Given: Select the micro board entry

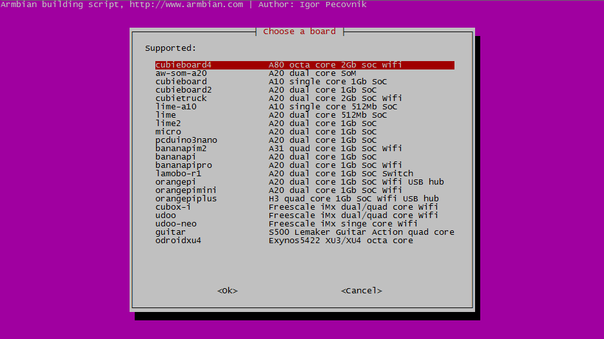Looking at the screenshot, I should coord(305,132).
